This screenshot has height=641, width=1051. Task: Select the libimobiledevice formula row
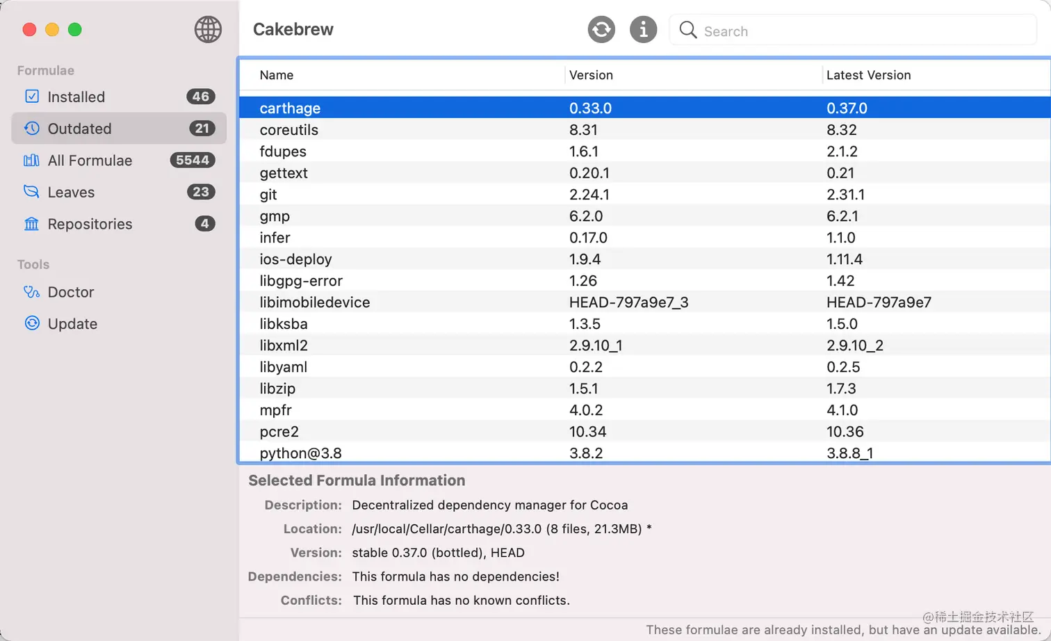(x=645, y=302)
